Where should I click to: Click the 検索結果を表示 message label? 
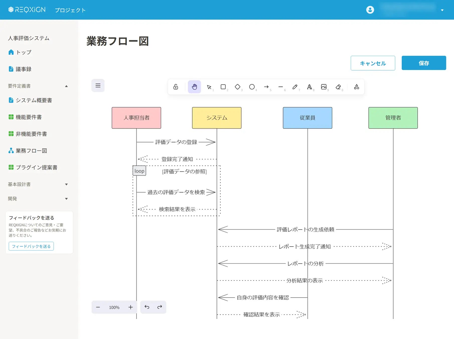177,209
